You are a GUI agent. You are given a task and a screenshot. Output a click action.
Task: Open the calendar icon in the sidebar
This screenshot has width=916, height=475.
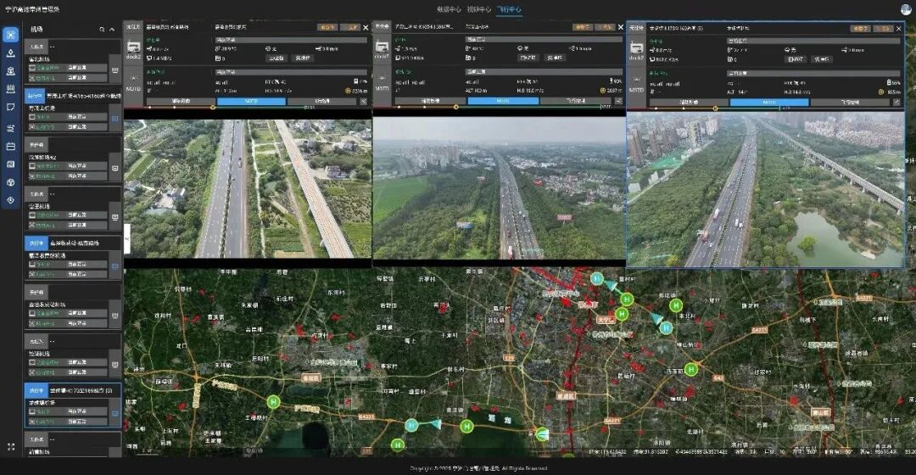(10, 146)
